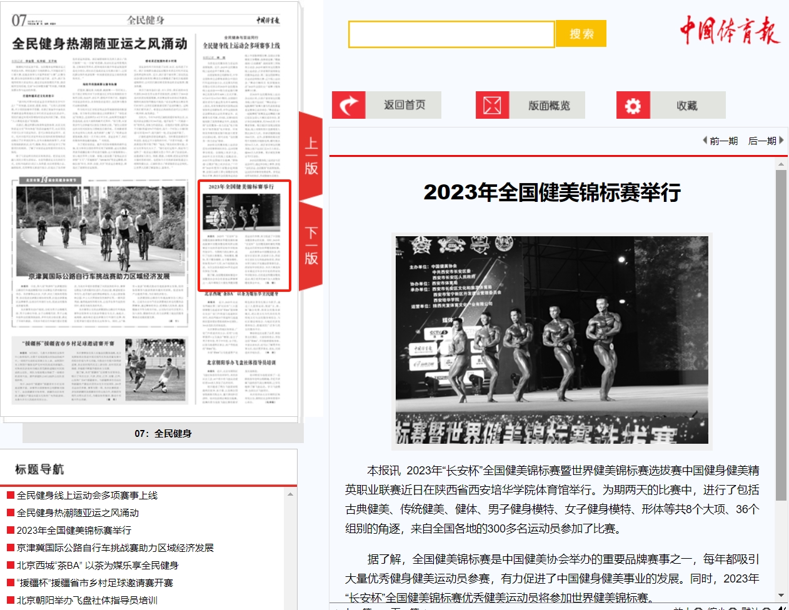Open article 全民健身热潮随亚运之风涌动 in title list
Viewport: 789px width, 610px height.
pyautogui.click(x=78, y=512)
